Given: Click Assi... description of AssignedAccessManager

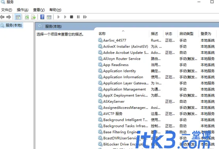Looking at the screenshot, I should [x=156, y=108].
